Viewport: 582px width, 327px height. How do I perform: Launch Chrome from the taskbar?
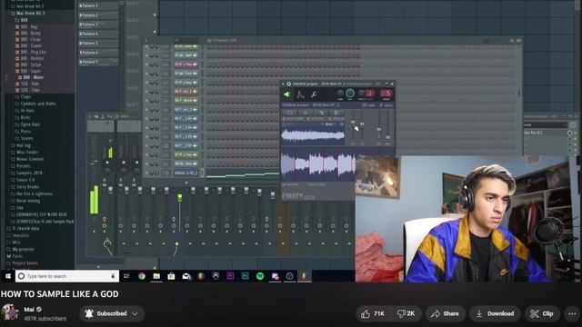pos(142,276)
